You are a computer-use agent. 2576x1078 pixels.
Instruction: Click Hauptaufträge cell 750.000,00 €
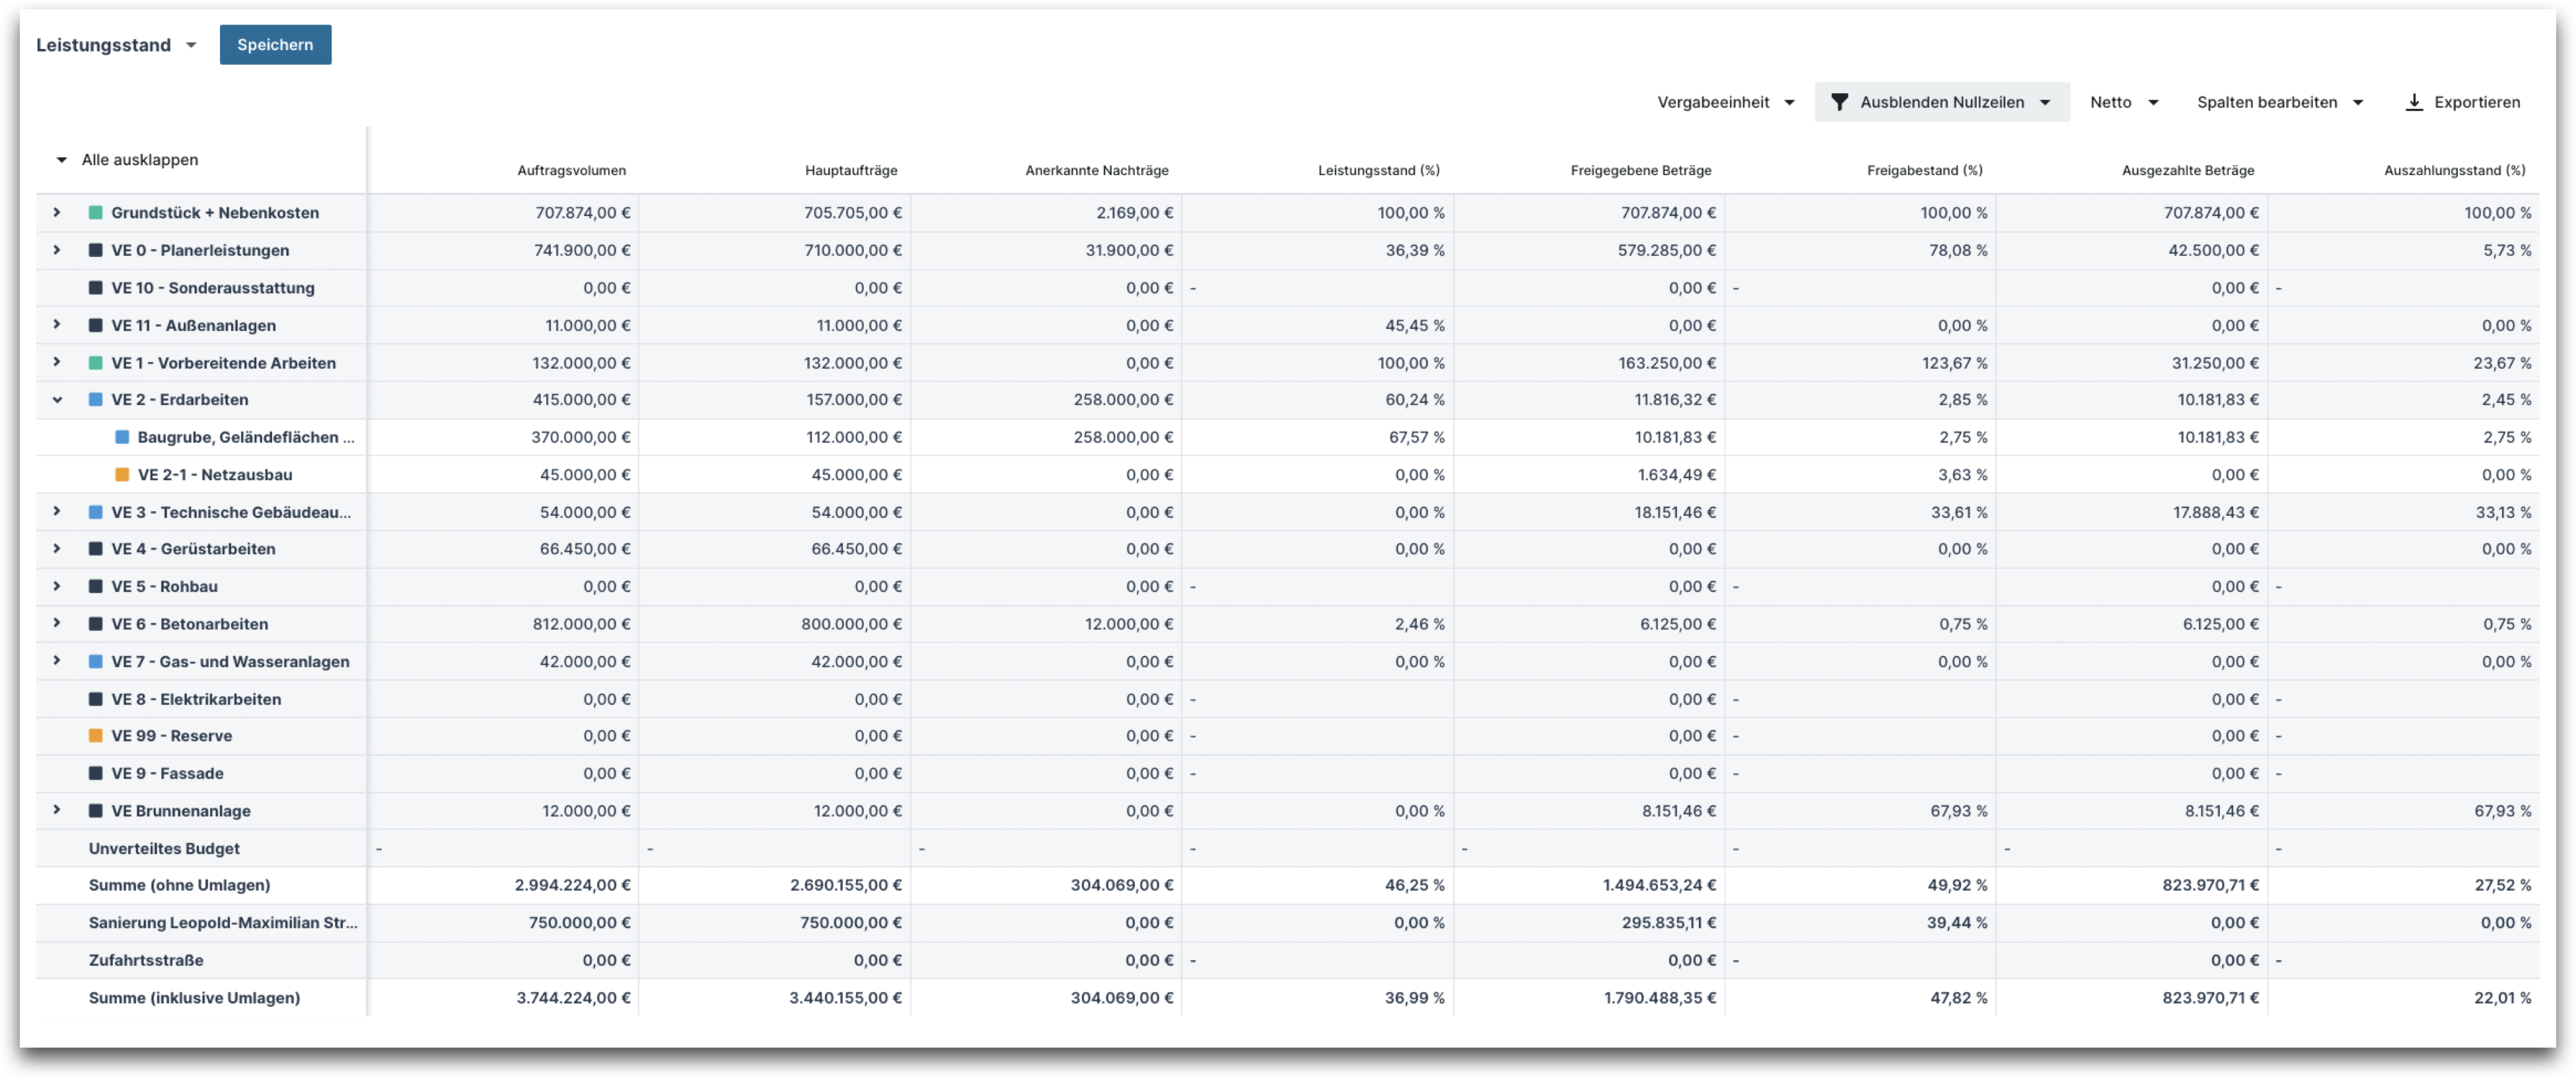click(850, 922)
